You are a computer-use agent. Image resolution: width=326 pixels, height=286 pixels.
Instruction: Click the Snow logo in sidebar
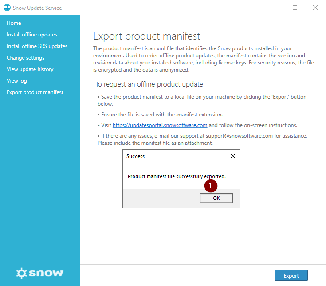pyautogui.click(x=40, y=273)
